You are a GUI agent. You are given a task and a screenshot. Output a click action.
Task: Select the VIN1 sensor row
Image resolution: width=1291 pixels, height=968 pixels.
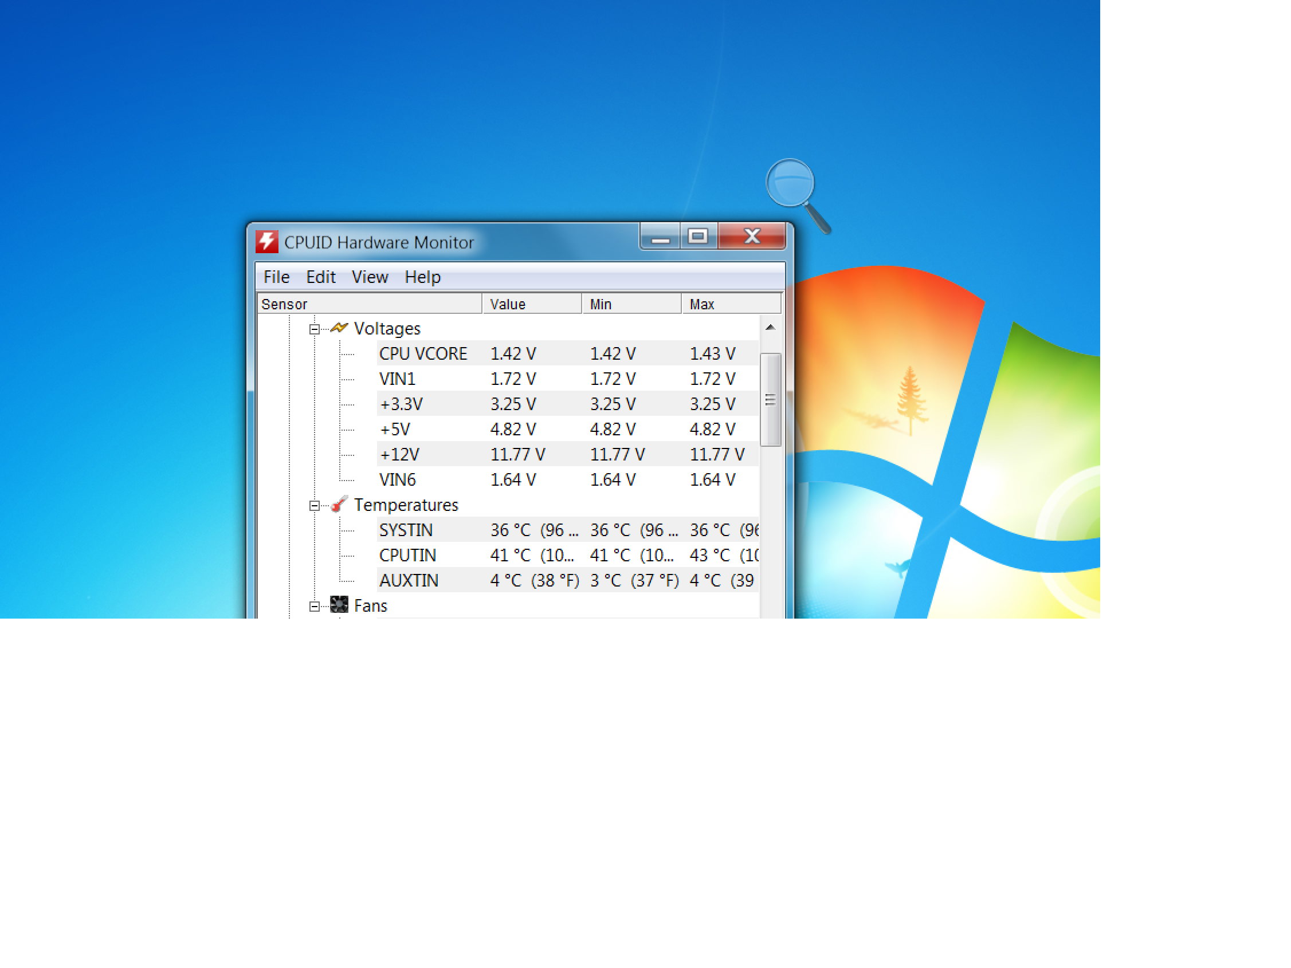(567, 378)
